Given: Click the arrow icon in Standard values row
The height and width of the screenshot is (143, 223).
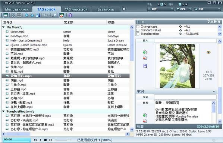Looking at the screenshot, I should coord(180,30).
